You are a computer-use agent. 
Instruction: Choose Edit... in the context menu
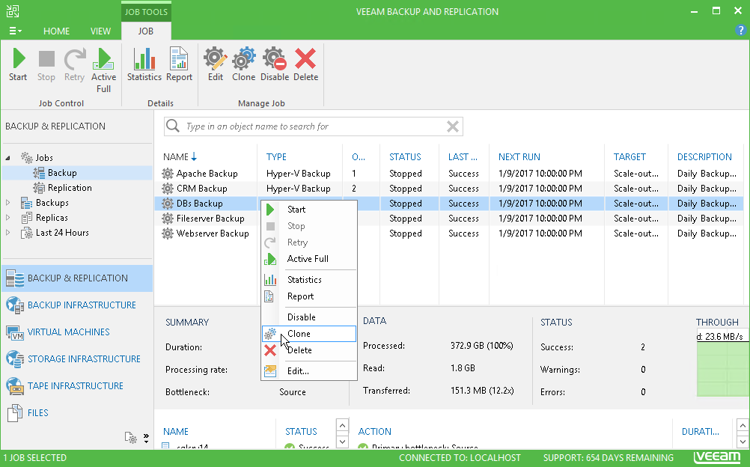[x=309, y=370]
